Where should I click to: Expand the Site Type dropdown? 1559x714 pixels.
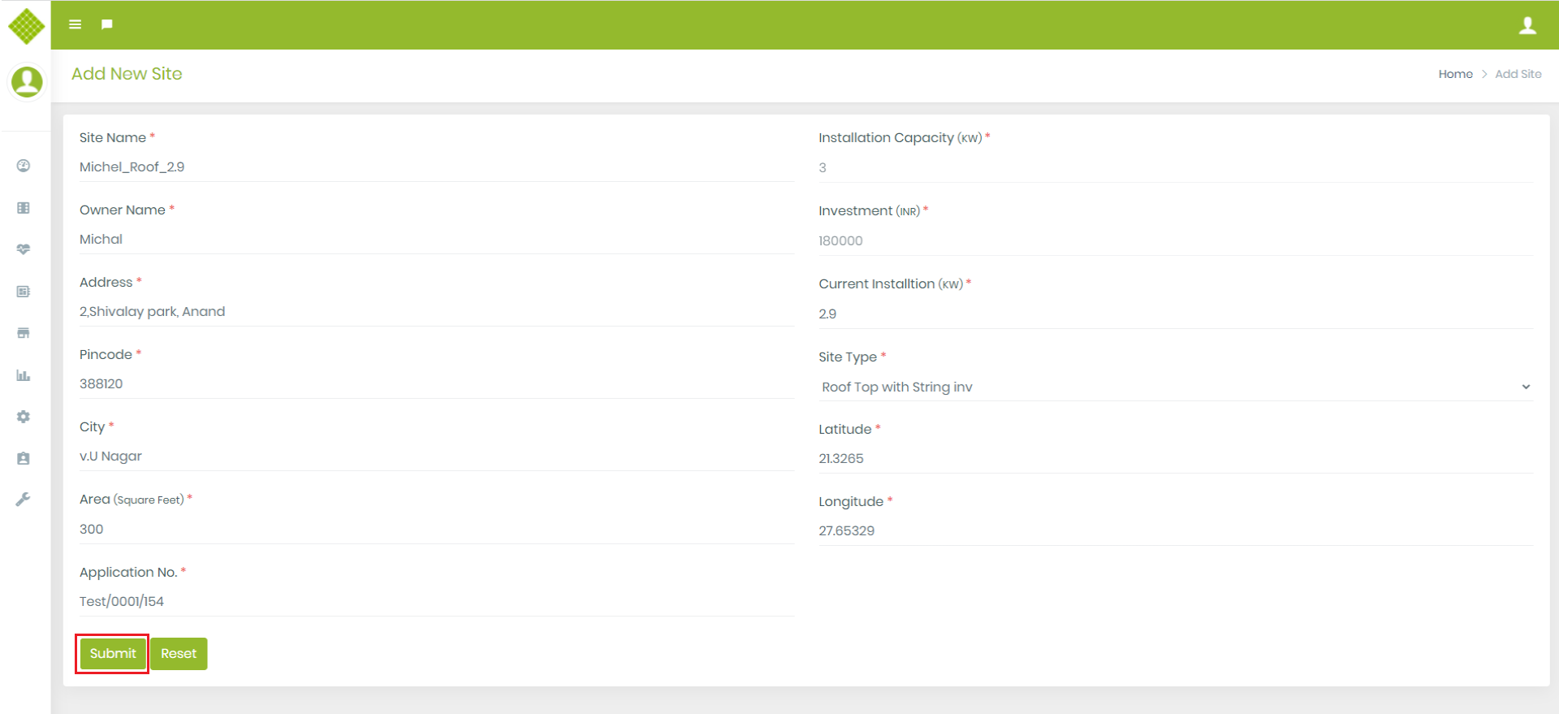pos(1174,387)
